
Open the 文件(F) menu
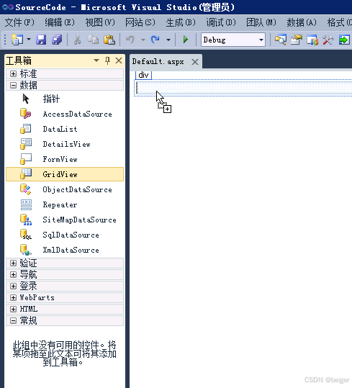click(x=19, y=22)
